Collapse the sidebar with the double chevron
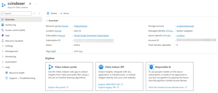The width and height of the screenshot is (218, 93). pos(39,14)
